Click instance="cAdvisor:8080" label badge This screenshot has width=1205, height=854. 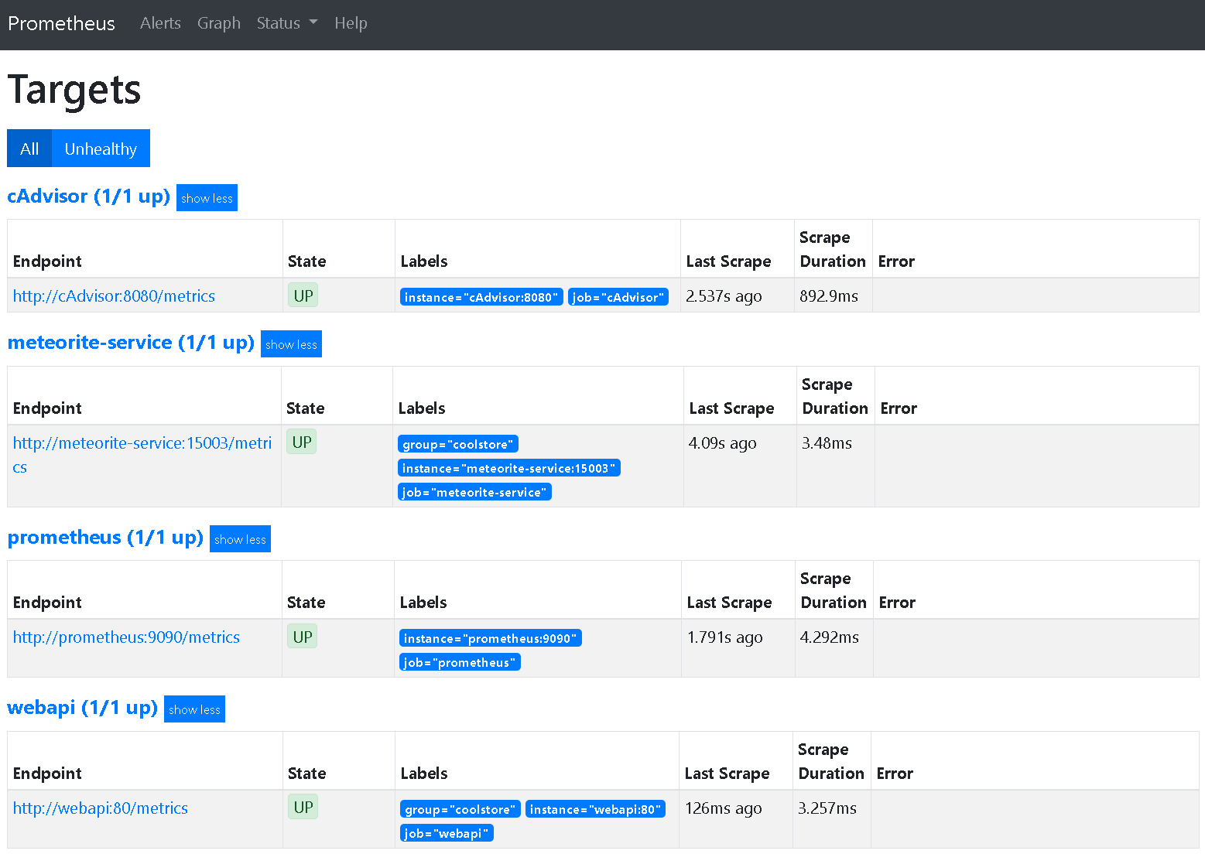(x=481, y=297)
